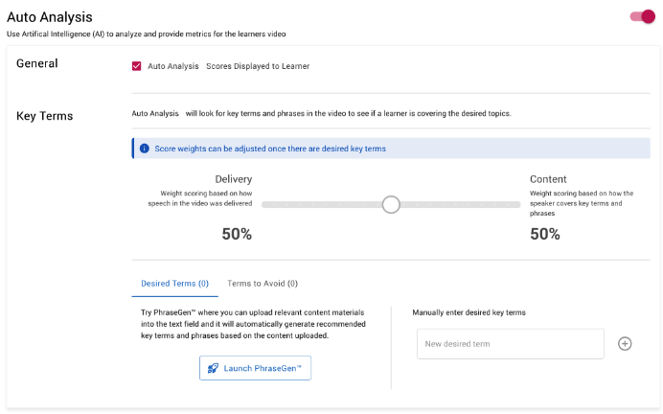Uncheck the Auto Analysis scores checkbox
Screen dimensions: 663x414
pos(137,66)
